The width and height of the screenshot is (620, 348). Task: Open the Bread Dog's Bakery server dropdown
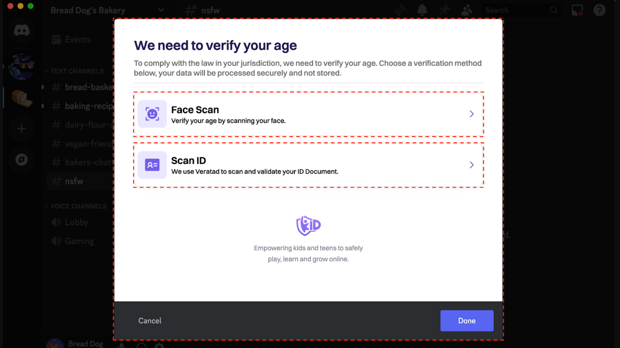pos(161,10)
